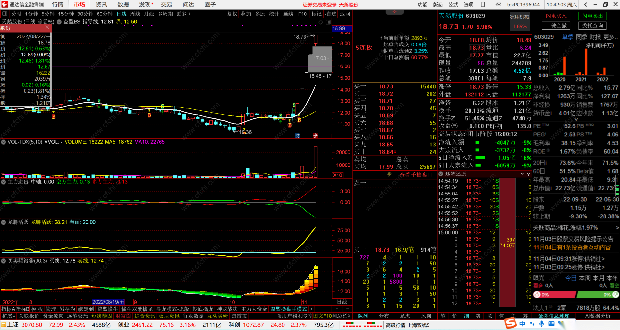Click the 通达信 logo icon in the title bar
The image size is (620, 330).
(x=5, y=5)
